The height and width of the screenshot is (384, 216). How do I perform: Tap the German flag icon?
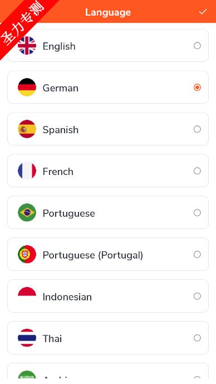[27, 87]
